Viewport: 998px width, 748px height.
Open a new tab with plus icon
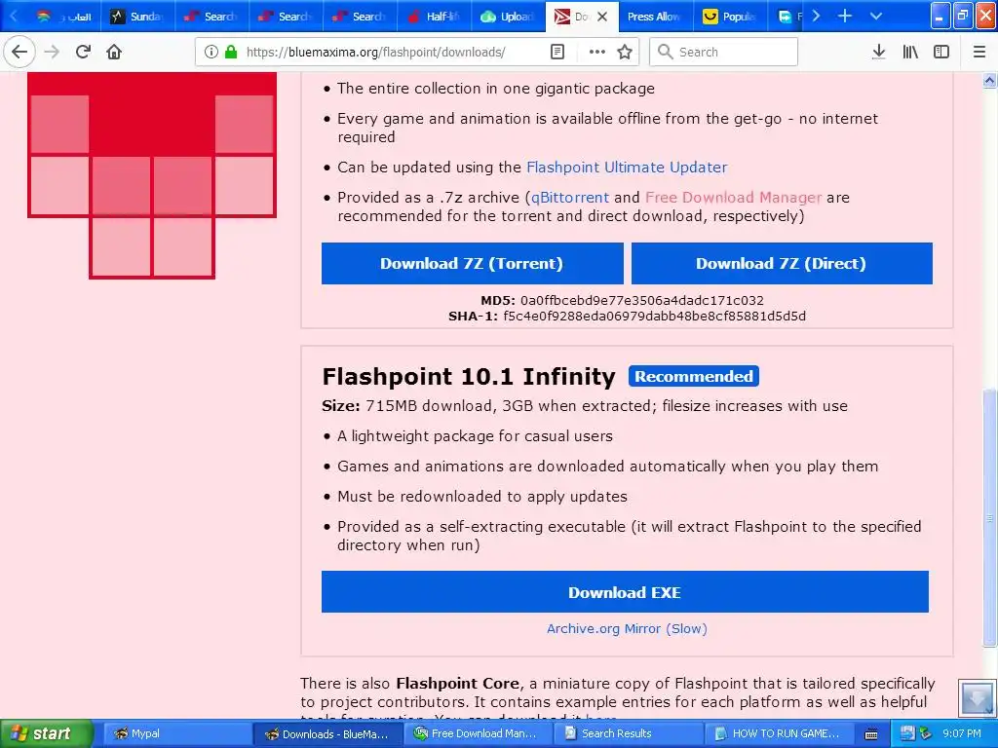click(845, 16)
